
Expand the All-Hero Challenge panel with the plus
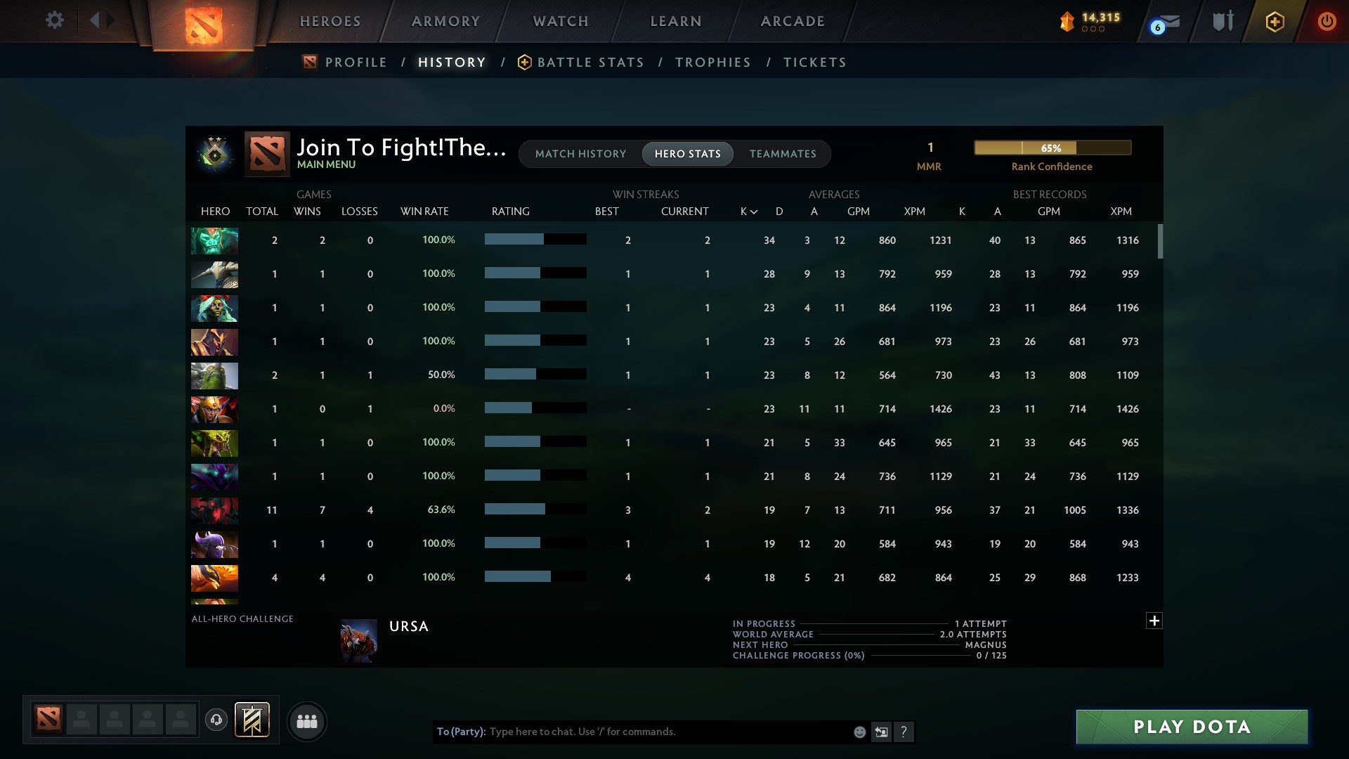pyautogui.click(x=1154, y=621)
